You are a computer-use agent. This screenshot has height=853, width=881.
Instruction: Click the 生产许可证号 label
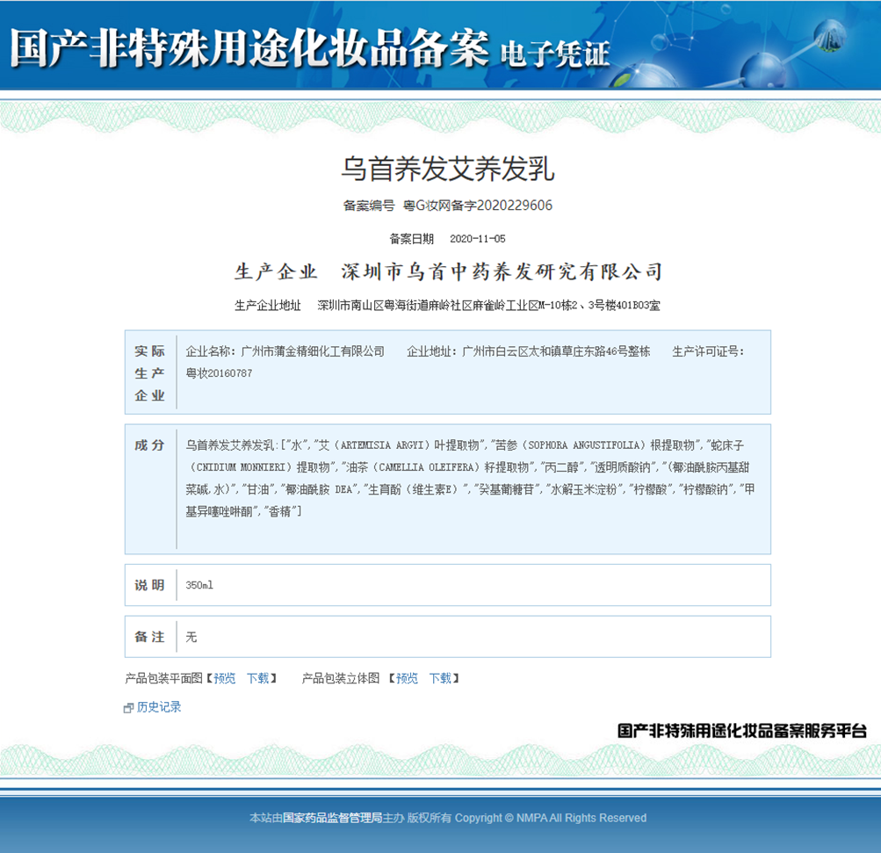(708, 351)
